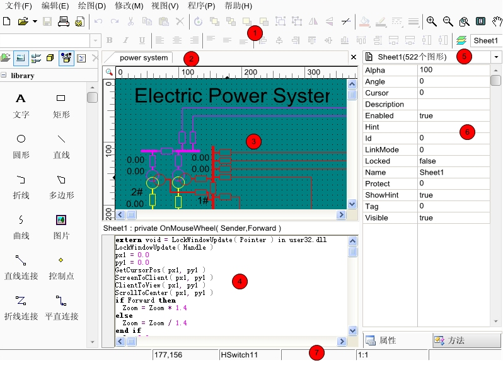Viewport: 503px width, 365px height.
Task: Click the Sheet1 layer name box
Action: [486, 41]
